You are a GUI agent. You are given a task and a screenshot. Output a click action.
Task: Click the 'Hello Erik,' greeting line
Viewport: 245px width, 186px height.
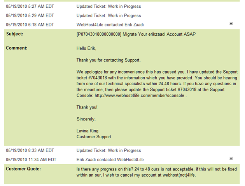click(86, 48)
